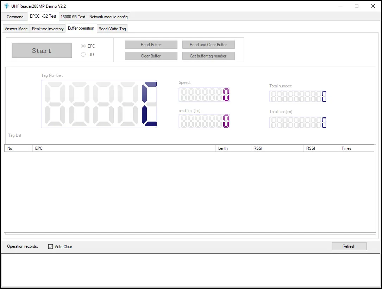Click the UHFReader288MP app icon in title bar
382x289 pixels.
click(6, 6)
